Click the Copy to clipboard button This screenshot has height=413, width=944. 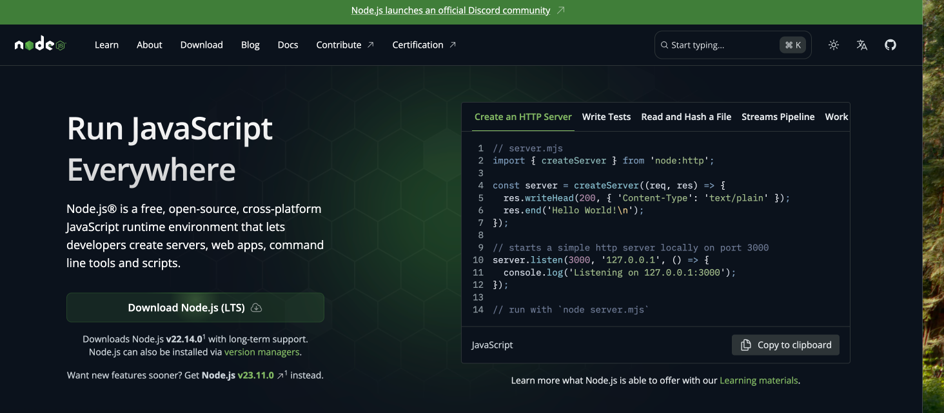tap(785, 345)
